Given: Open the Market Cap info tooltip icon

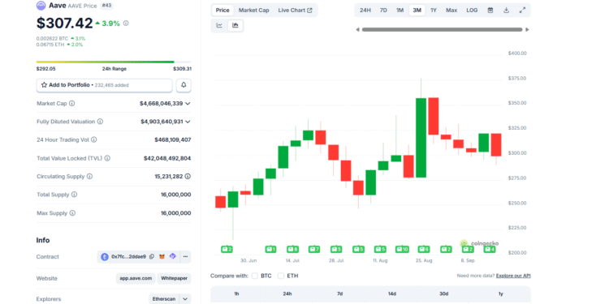Looking at the screenshot, I should 71,104.
